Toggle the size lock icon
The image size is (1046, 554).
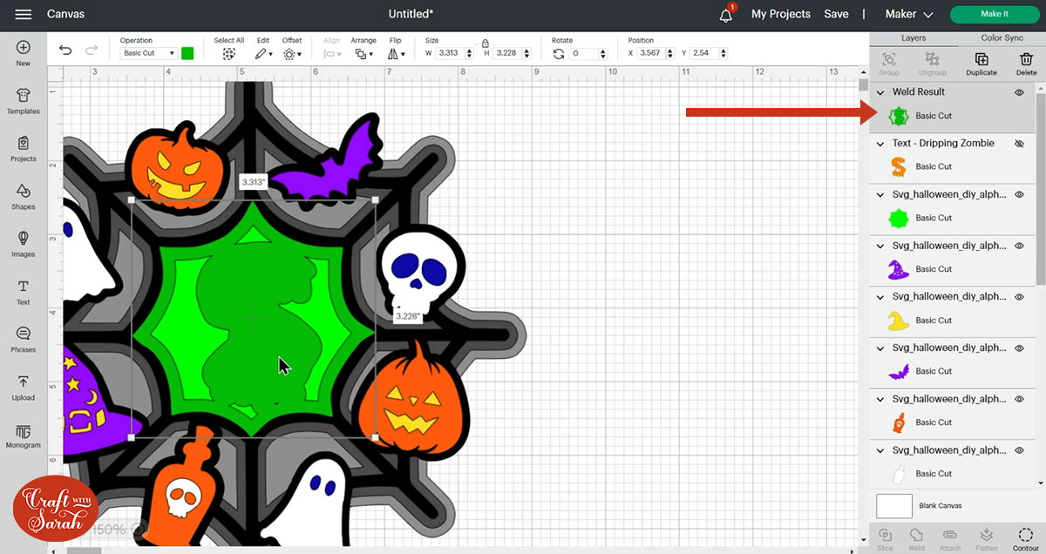click(485, 43)
